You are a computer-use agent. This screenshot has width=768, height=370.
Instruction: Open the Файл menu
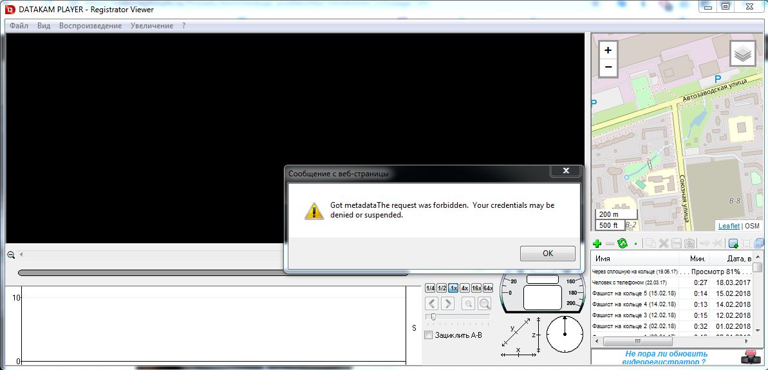(x=19, y=26)
